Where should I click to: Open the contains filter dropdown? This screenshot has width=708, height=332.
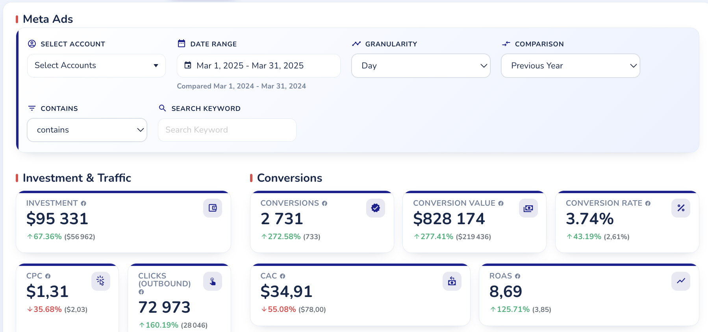point(87,130)
